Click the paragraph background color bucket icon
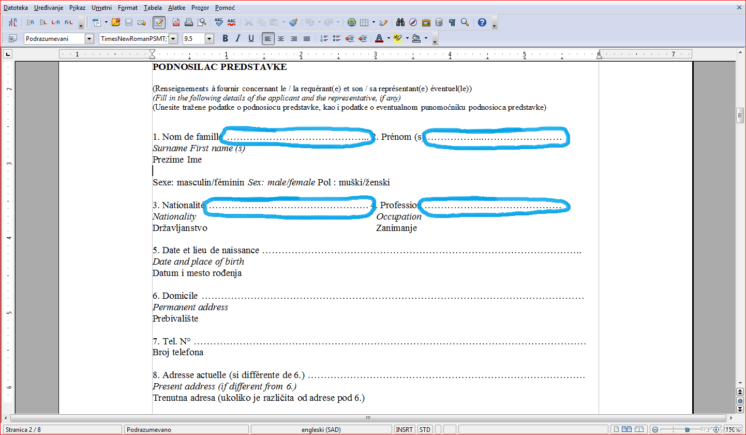 416,38
